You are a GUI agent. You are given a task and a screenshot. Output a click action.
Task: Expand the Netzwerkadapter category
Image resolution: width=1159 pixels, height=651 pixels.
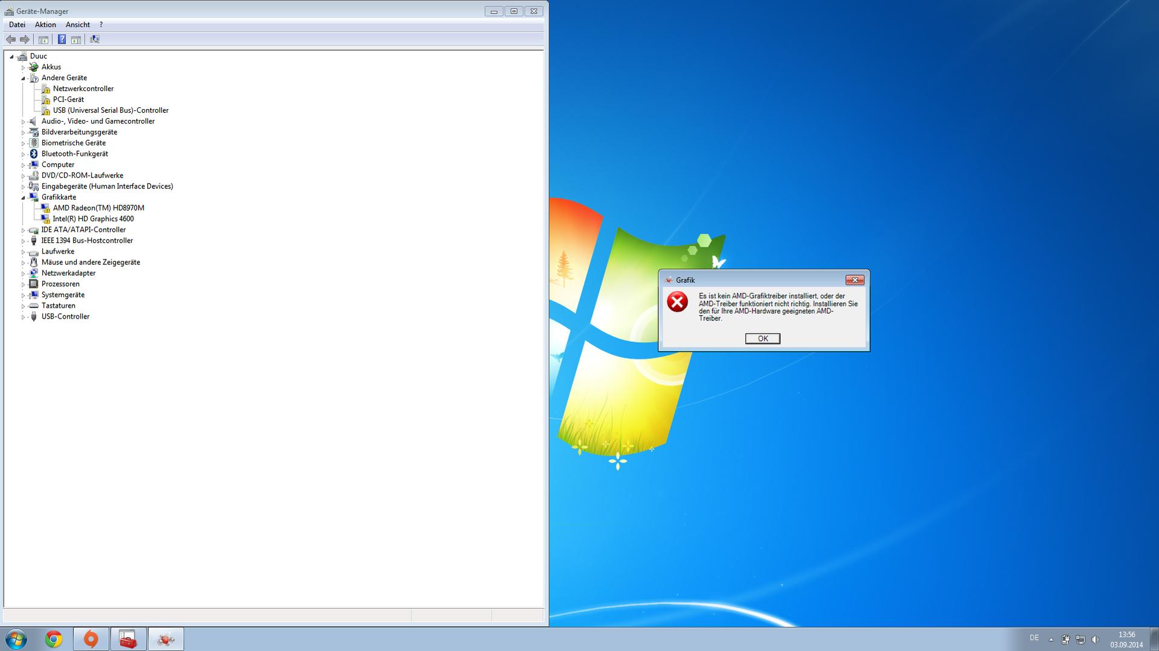(23, 273)
